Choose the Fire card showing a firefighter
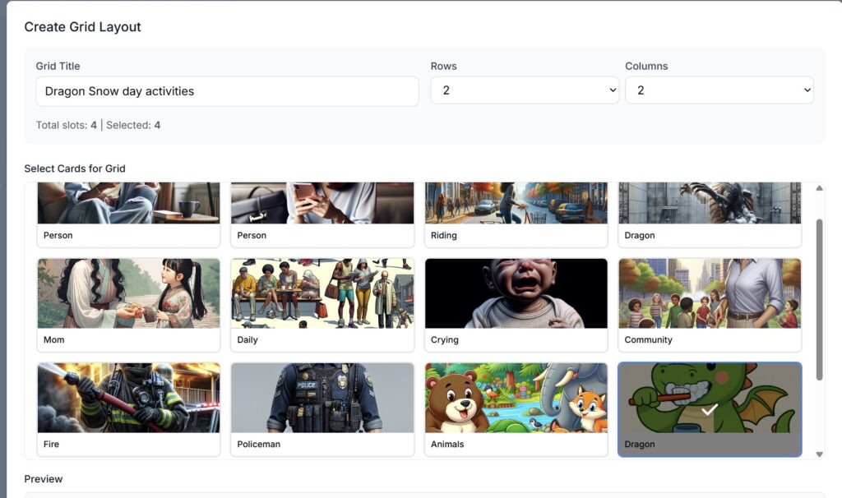This screenshot has width=842, height=498. (x=128, y=408)
